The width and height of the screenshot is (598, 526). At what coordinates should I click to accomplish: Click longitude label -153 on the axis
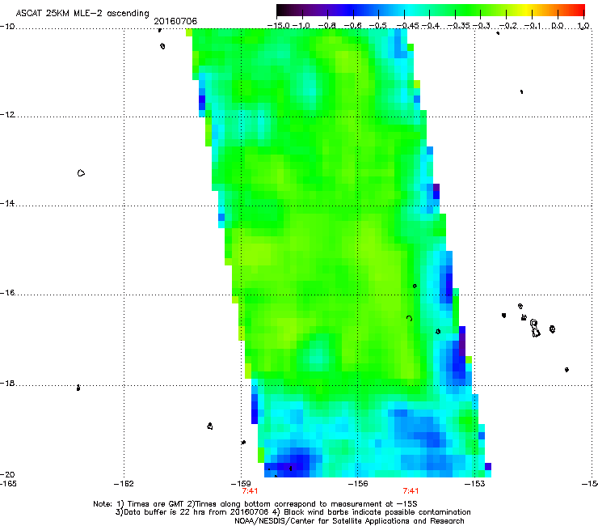475,484
